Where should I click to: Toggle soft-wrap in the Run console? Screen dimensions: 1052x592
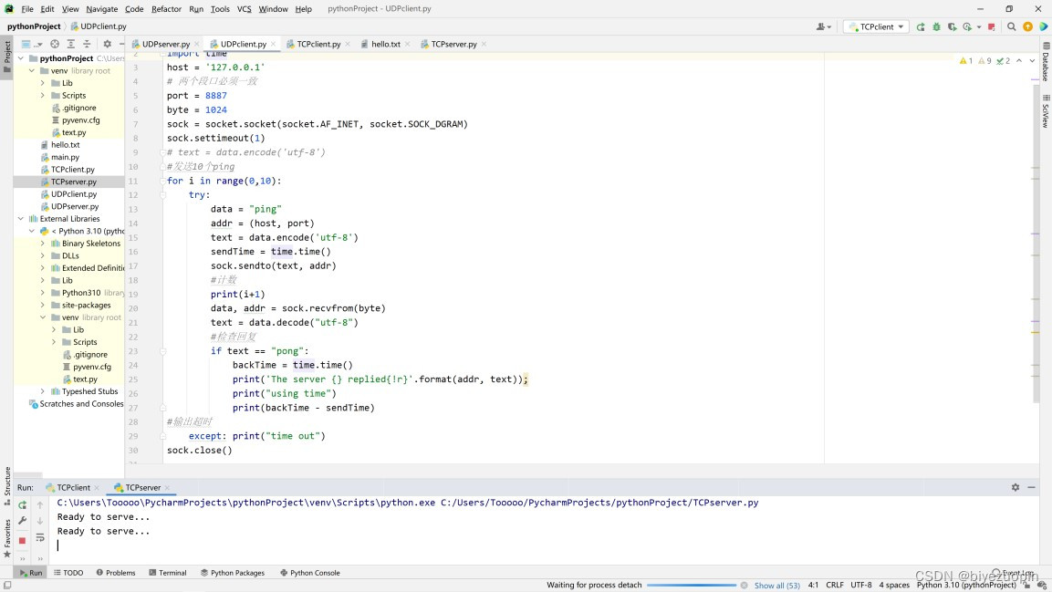click(40, 538)
